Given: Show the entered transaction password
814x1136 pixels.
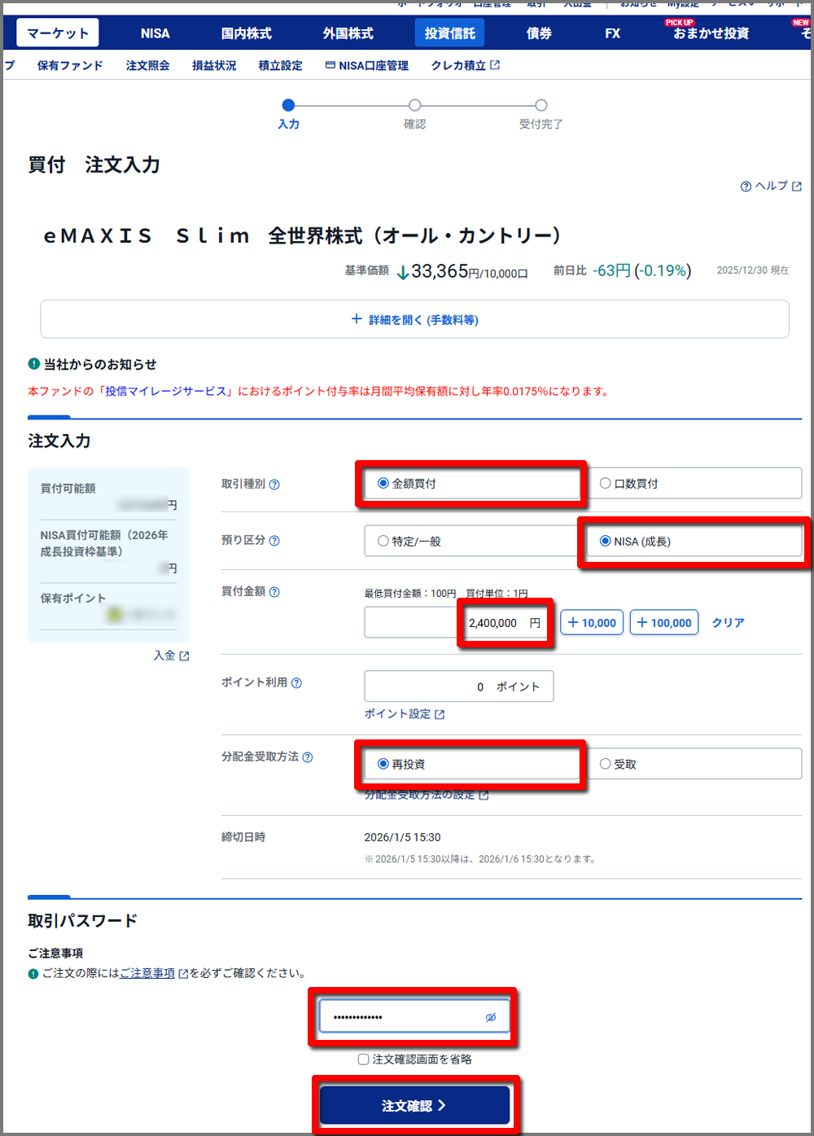Looking at the screenshot, I should (489, 1016).
